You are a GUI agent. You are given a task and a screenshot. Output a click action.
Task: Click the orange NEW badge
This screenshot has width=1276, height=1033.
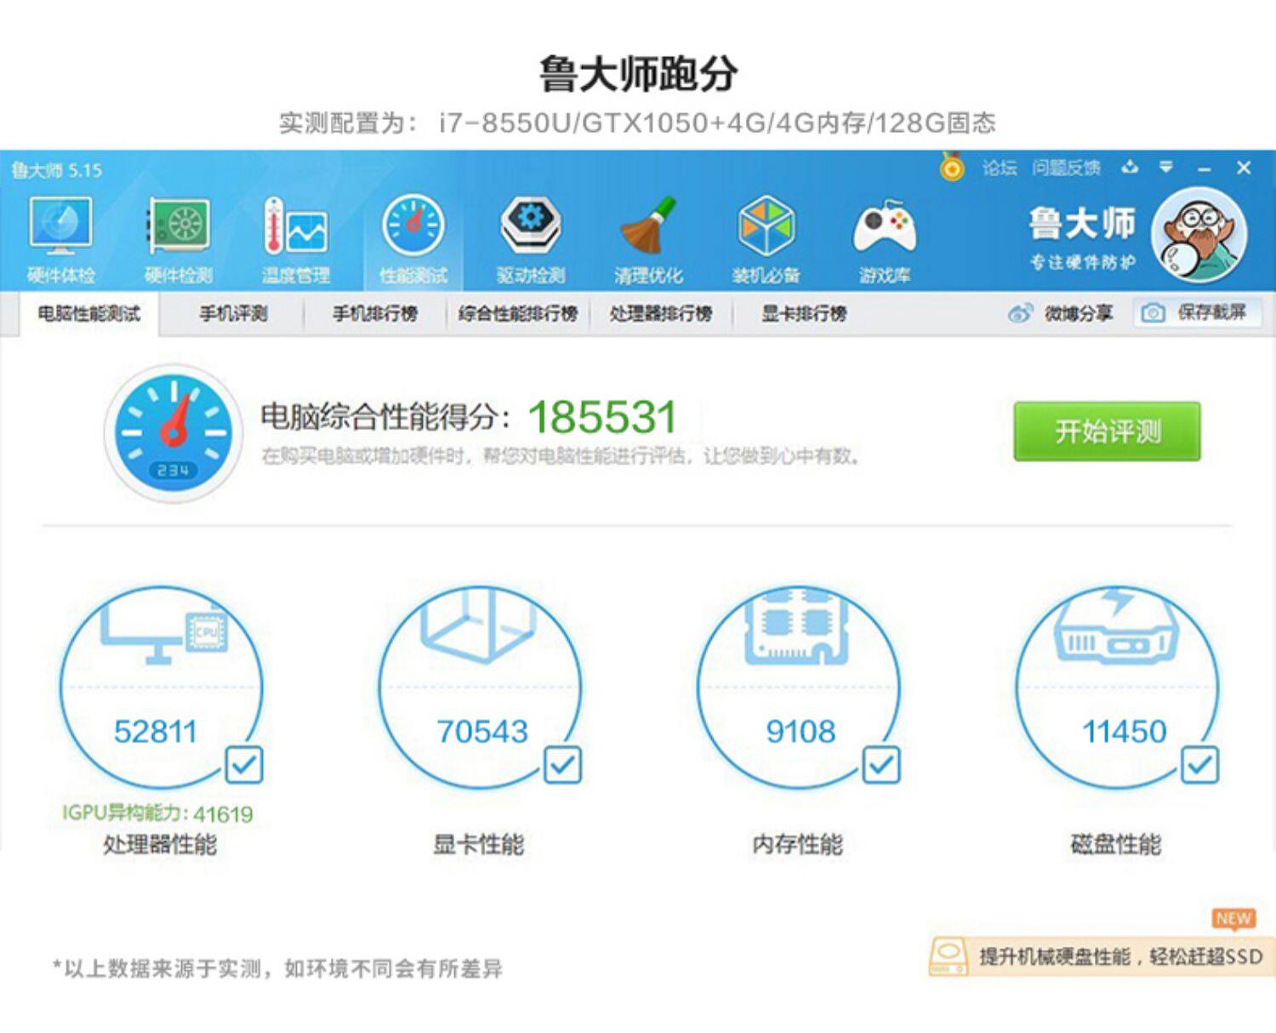1233,919
